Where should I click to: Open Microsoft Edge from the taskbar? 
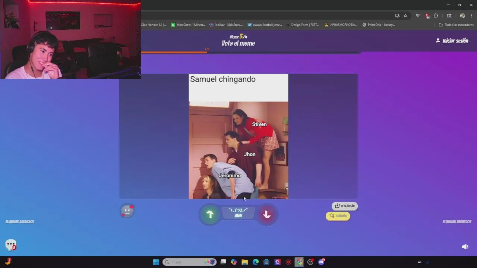[x=256, y=262]
